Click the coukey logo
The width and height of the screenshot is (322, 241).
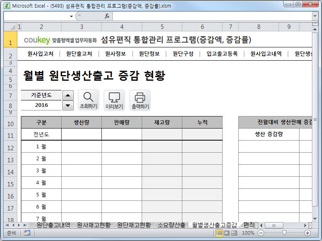[x=37, y=40]
